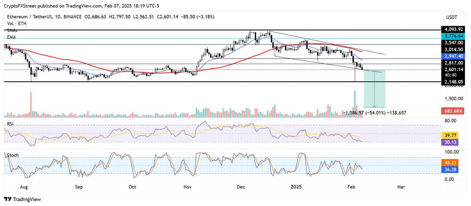
Task: Click the Nov label on time axis
Action: pos(188,187)
